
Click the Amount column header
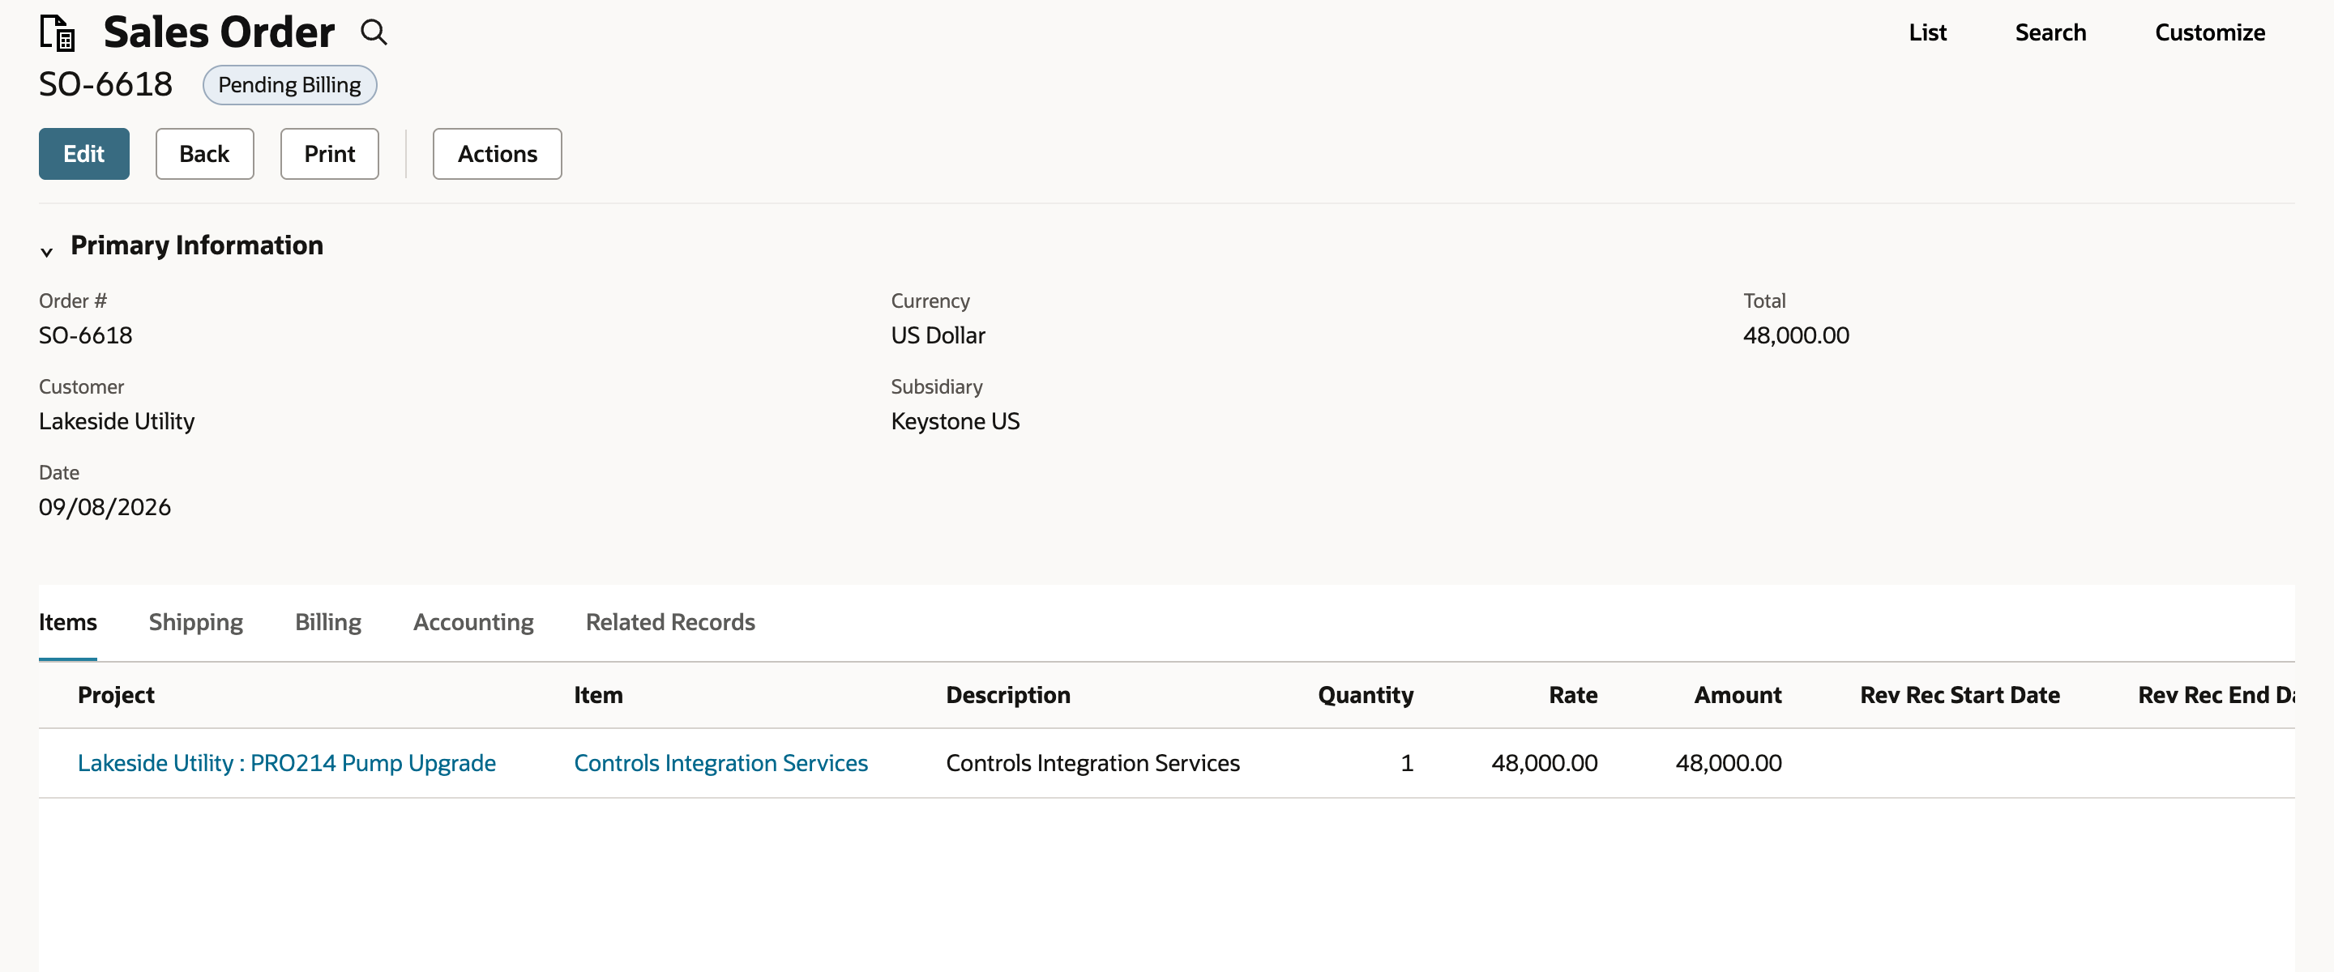click(x=1738, y=696)
